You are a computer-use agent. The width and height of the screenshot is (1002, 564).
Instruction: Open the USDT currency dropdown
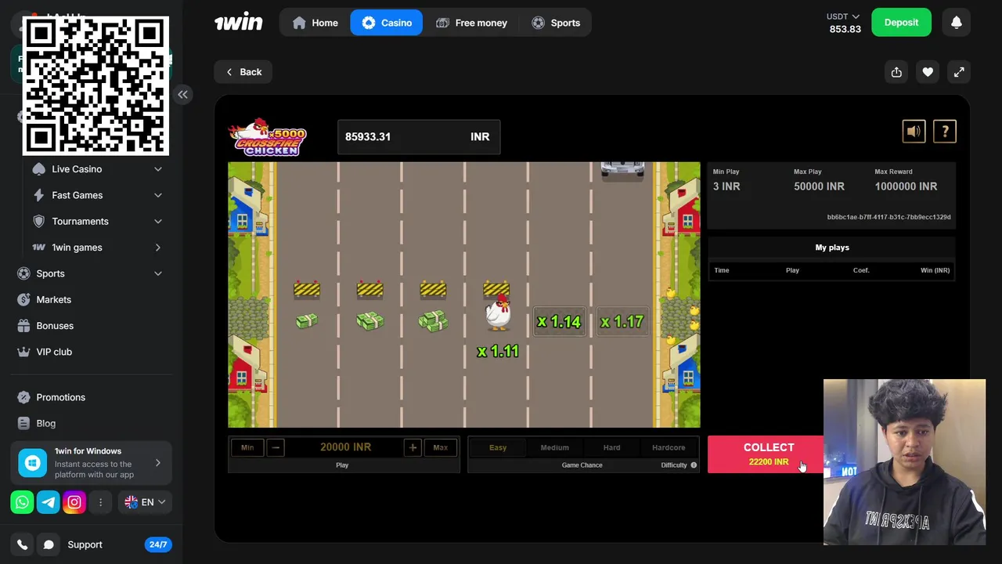[843, 16]
